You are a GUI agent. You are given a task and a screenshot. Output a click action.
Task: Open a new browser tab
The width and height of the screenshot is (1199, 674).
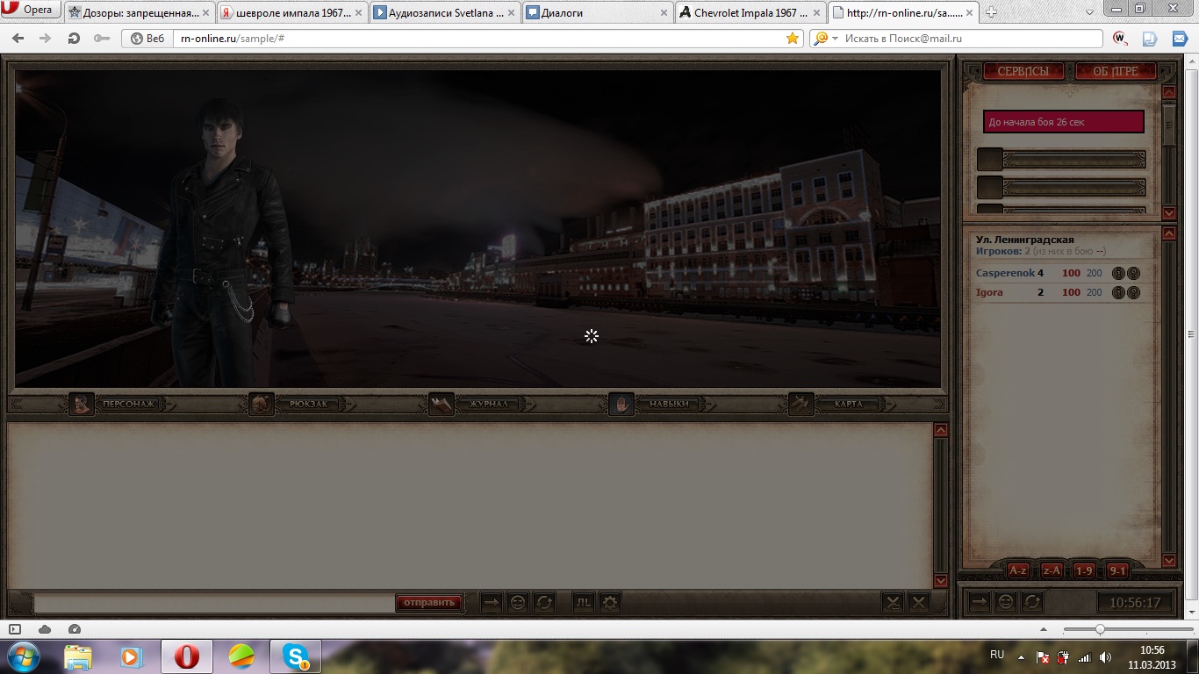991,12
